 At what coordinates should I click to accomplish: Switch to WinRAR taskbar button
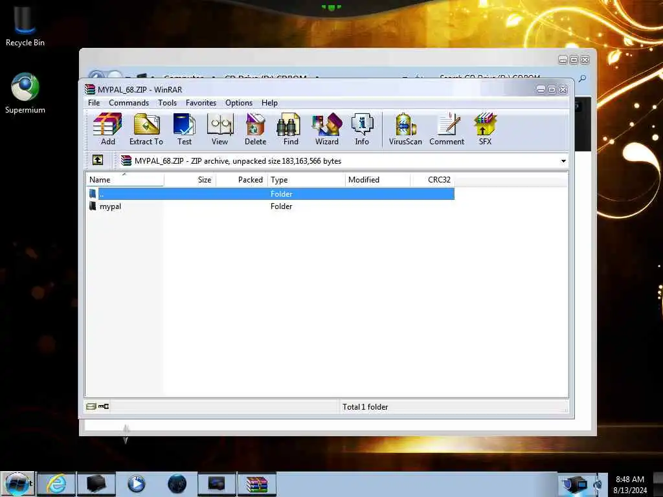[257, 484]
